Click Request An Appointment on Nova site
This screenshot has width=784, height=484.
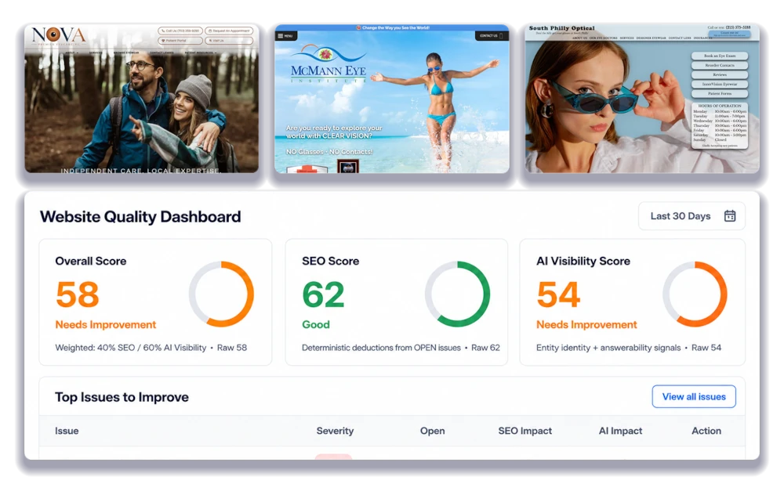point(229,31)
